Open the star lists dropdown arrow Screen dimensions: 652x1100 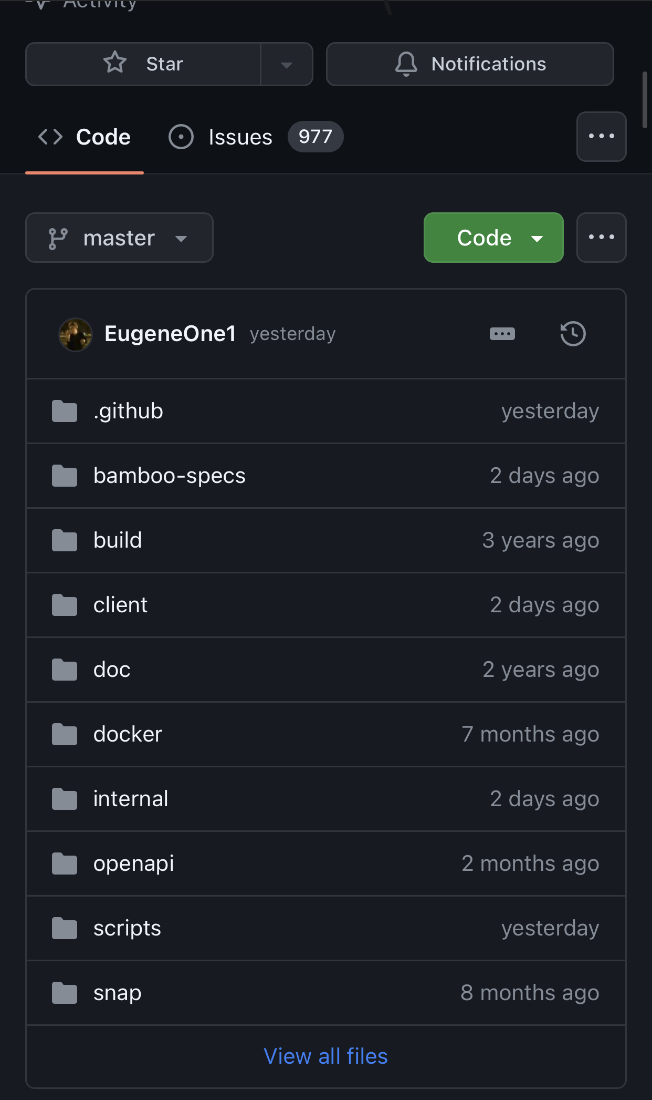click(x=286, y=65)
